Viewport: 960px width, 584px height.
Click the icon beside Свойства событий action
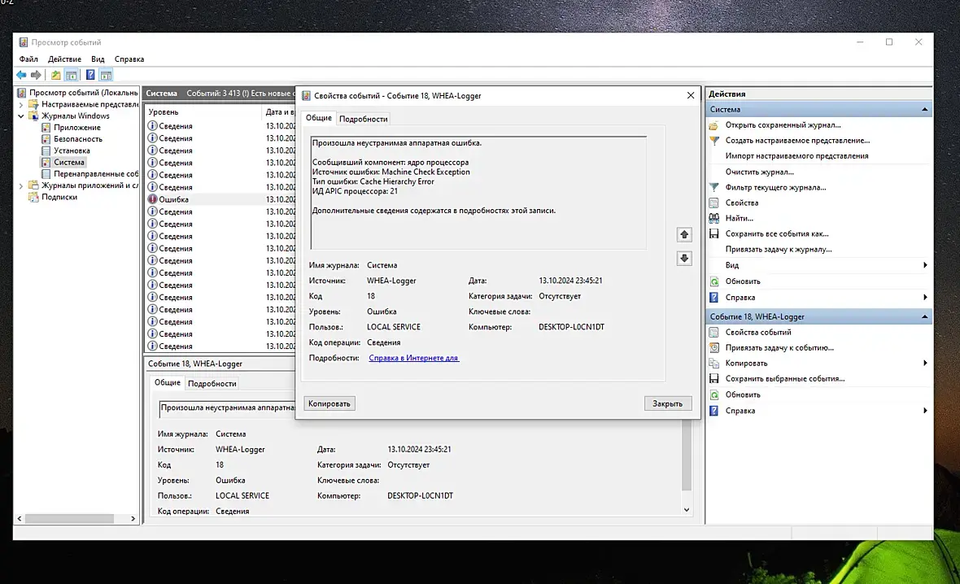(713, 333)
